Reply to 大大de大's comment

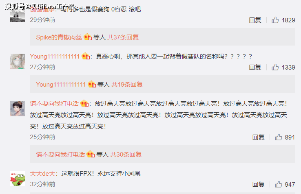coord(258,184)
